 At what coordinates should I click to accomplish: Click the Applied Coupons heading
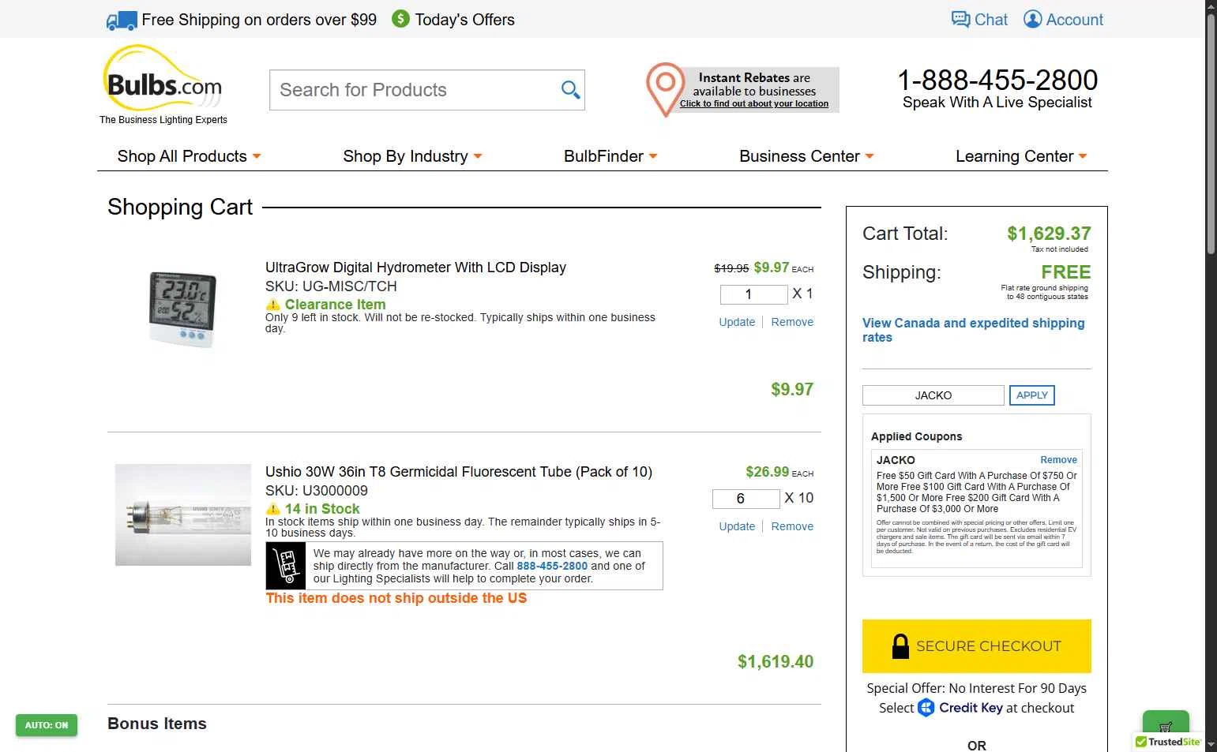tap(916, 436)
